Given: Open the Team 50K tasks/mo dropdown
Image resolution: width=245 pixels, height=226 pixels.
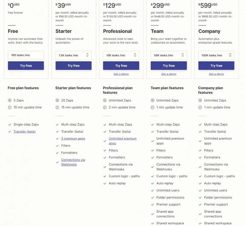Looking at the screenshot, I should [x=169, y=55].
